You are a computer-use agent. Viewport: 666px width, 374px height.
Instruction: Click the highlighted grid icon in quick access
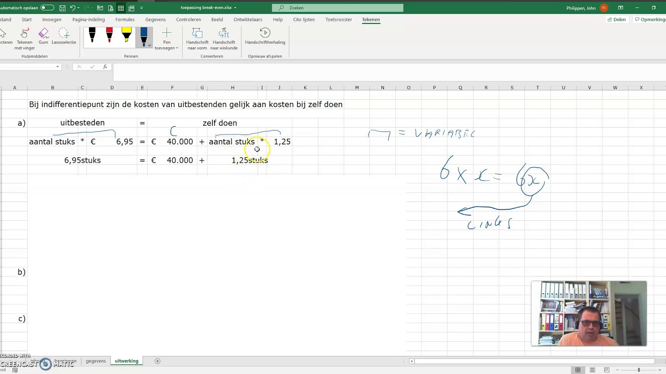point(121,8)
